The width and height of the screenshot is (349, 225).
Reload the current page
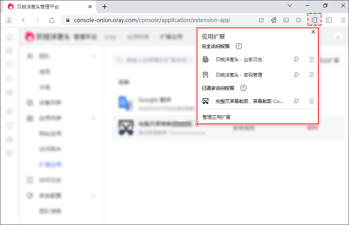[x=52, y=20]
